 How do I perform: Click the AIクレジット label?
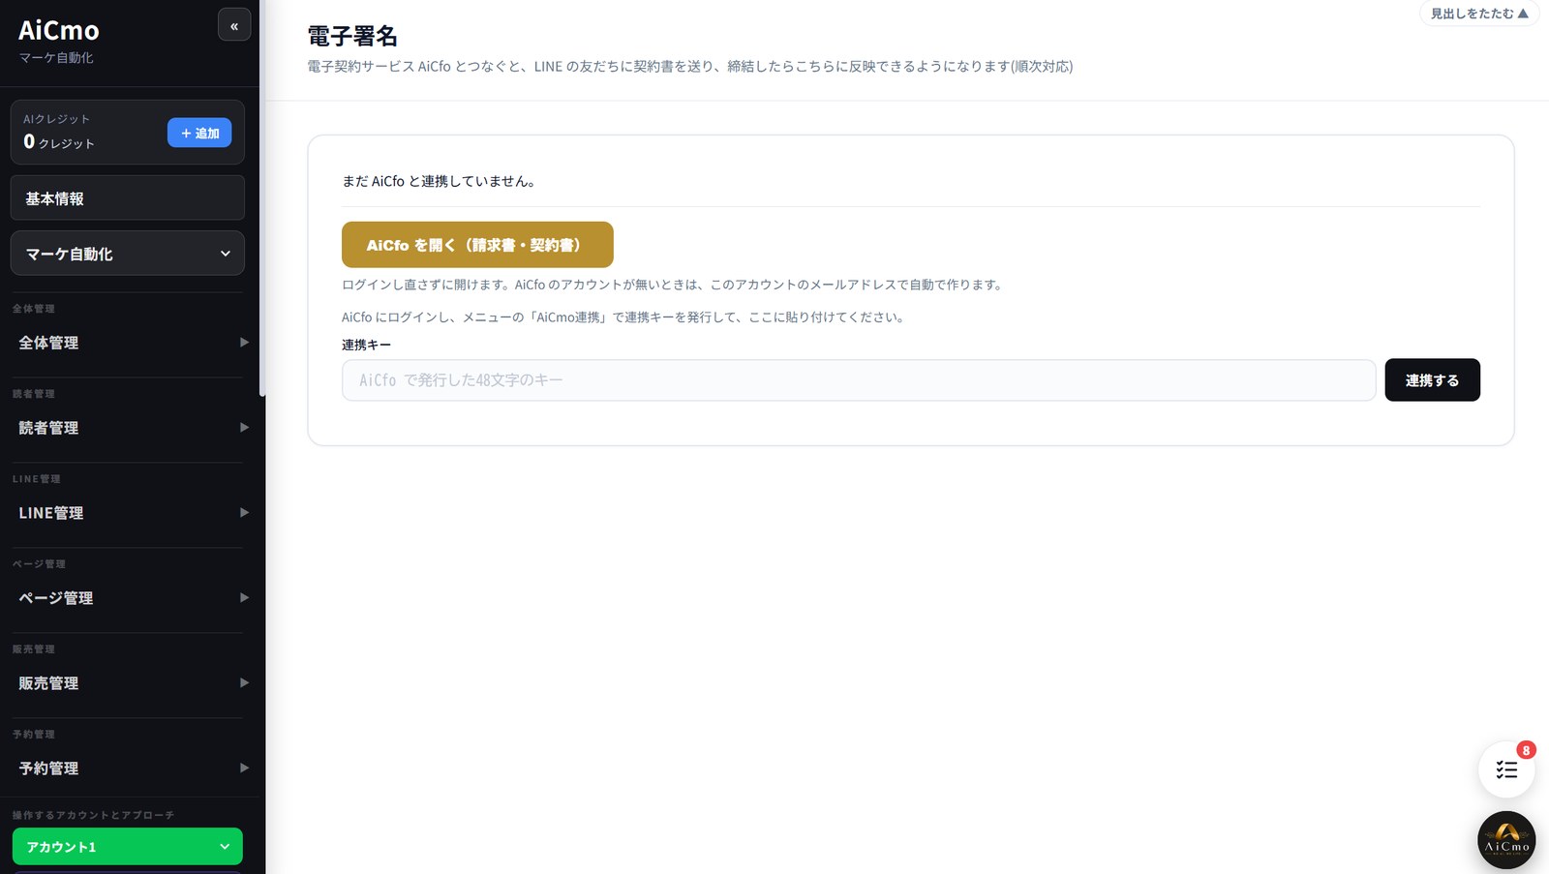tap(57, 119)
